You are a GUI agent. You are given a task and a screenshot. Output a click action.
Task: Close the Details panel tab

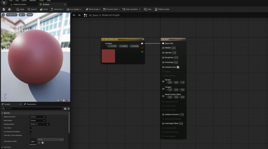coord(20,104)
